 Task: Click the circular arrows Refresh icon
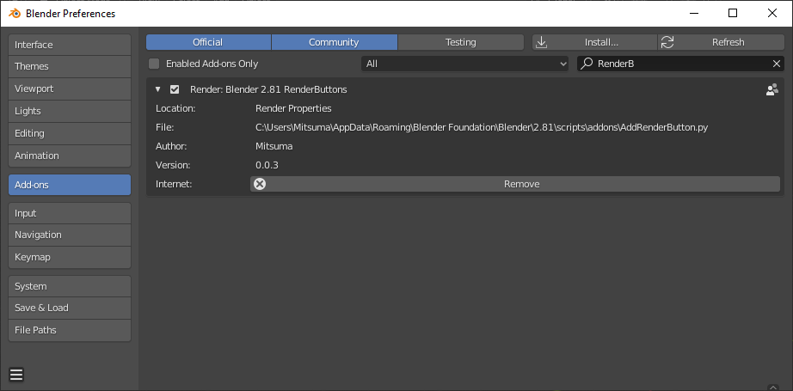pyautogui.click(x=667, y=42)
